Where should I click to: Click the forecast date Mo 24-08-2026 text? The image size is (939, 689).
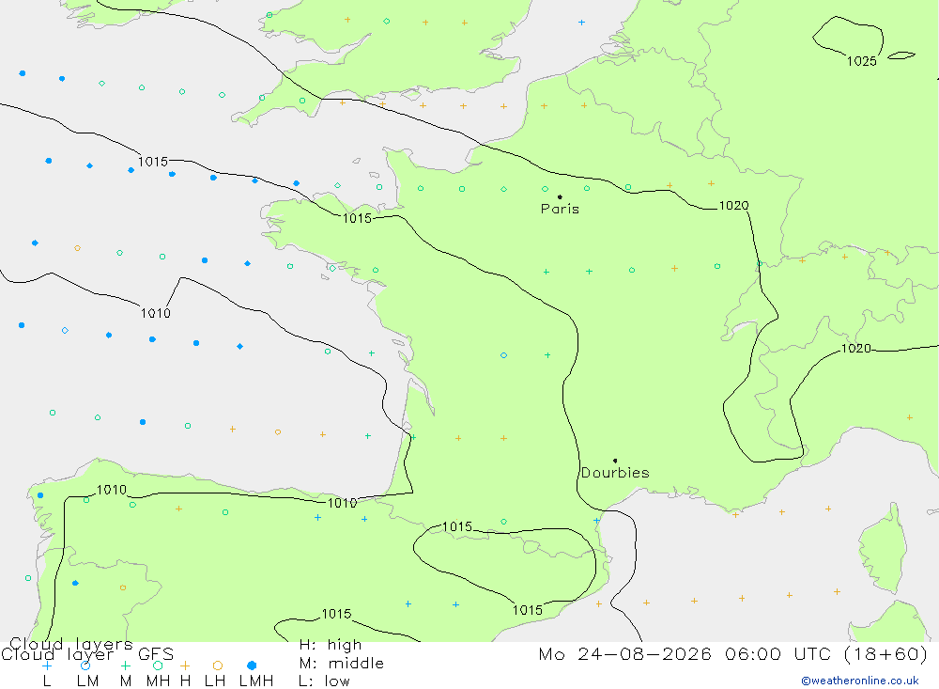coord(625,653)
